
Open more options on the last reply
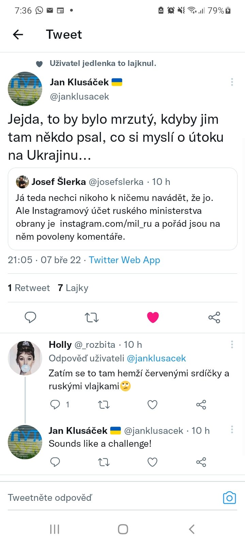pyautogui.click(x=232, y=430)
